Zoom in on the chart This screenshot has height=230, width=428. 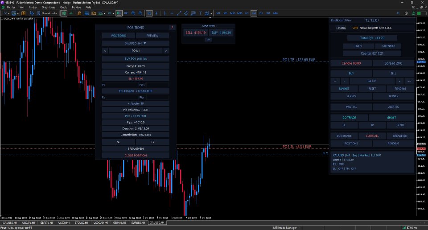tap(133, 13)
